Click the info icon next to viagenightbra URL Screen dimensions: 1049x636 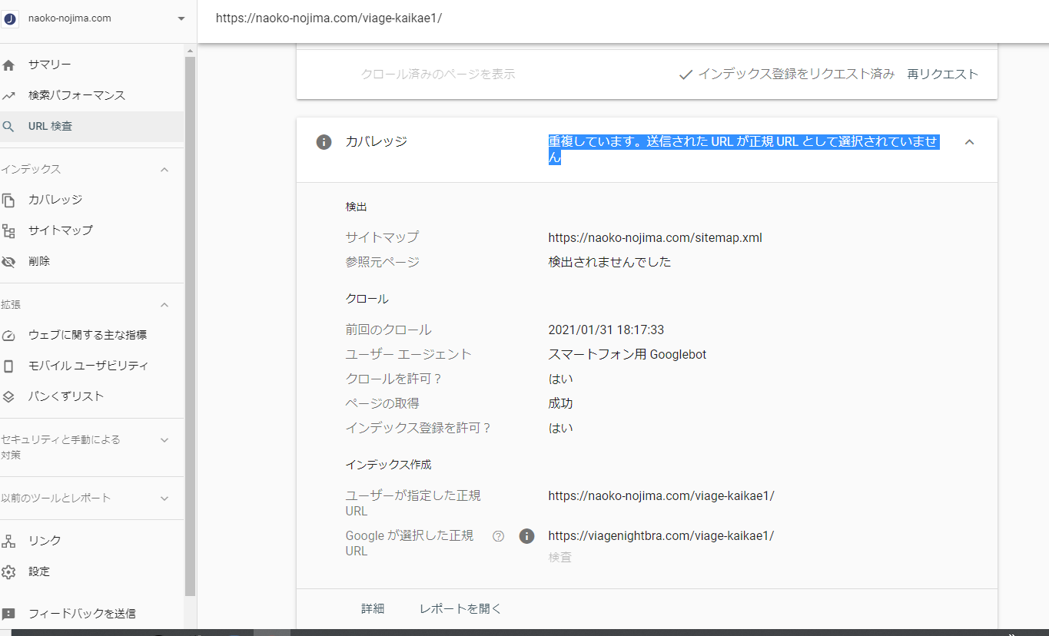pyautogui.click(x=526, y=536)
